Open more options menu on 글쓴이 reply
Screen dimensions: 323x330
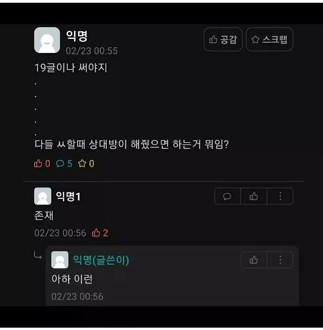(x=280, y=260)
